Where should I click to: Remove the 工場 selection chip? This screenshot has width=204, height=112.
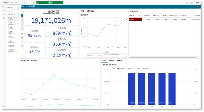click(x=48, y=3)
